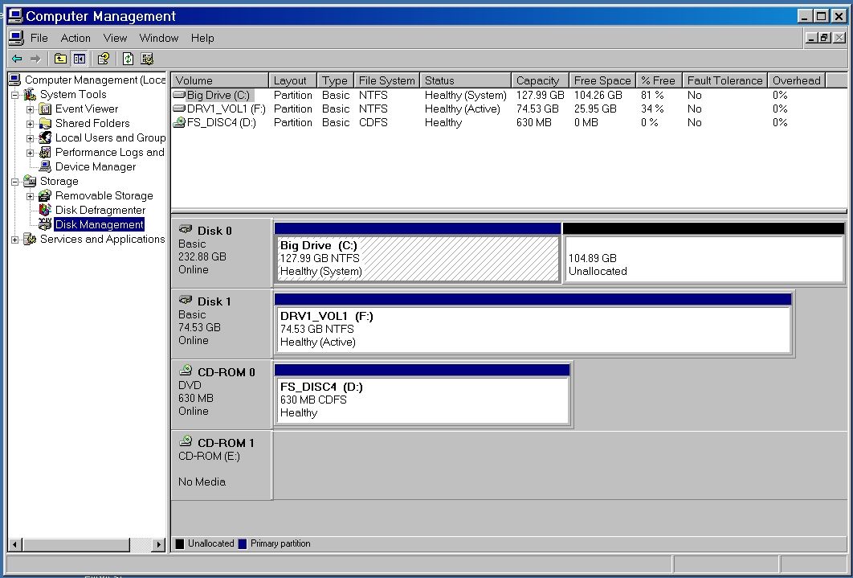Click the CD-ROM 0 drive icon

coord(186,371)
